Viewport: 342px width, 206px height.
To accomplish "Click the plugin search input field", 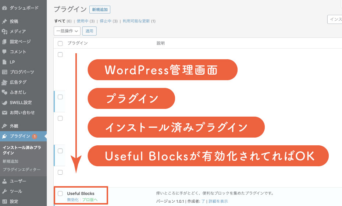I will (335, 19).
